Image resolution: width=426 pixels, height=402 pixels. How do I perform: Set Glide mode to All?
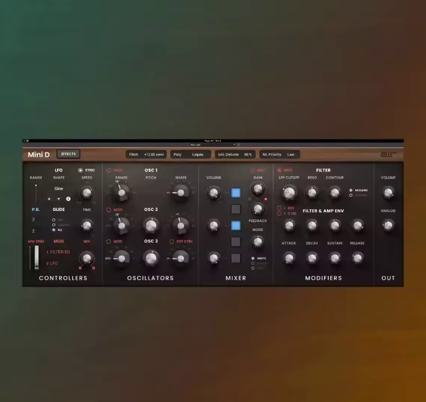click(x=54, y=230)
